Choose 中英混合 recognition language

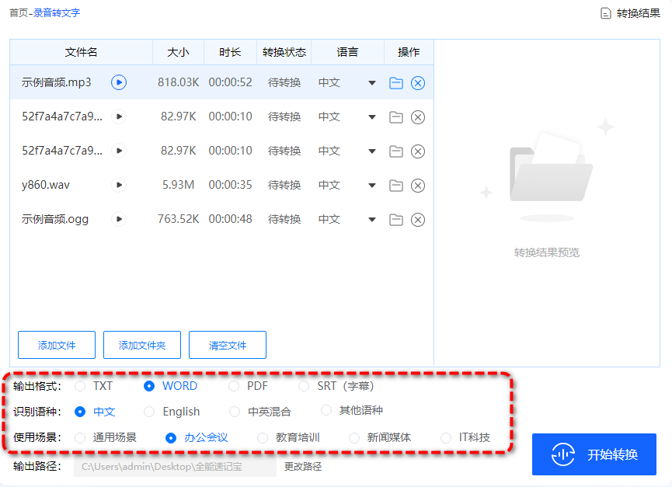click(x=235, y=412)
